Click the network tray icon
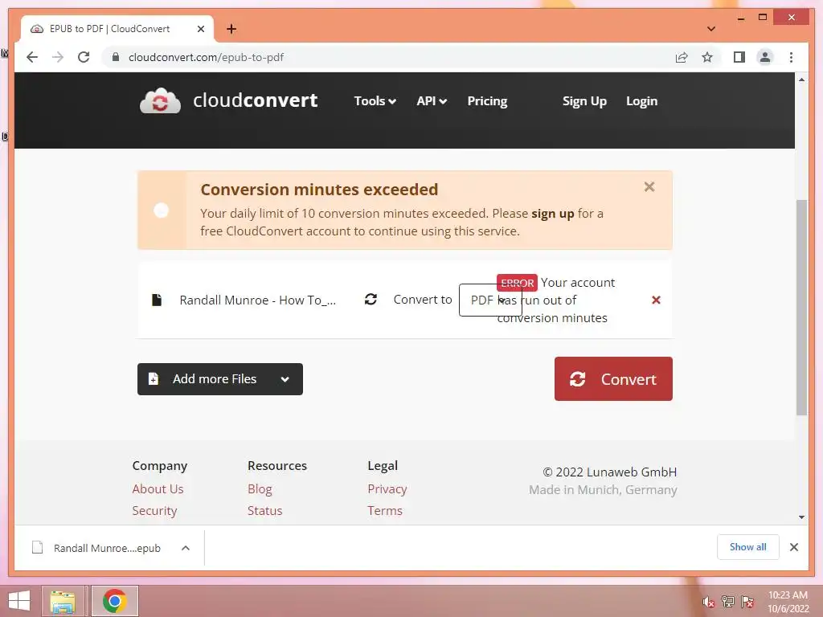This screenshot has width=823, height=617. tap(728, 602)
